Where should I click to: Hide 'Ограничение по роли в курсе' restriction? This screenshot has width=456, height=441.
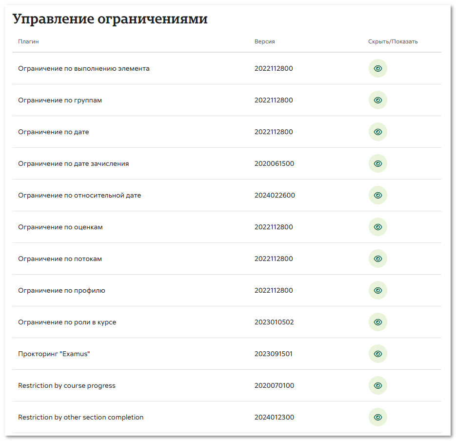[x=378, y=322]
